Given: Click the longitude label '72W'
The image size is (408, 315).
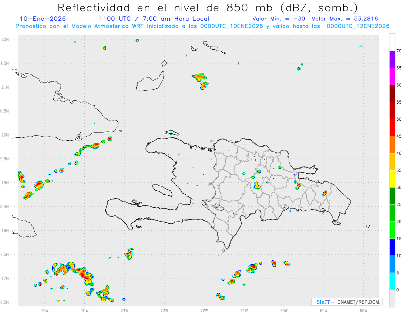Looking at the screenshot, I should (x=204, y=311).
